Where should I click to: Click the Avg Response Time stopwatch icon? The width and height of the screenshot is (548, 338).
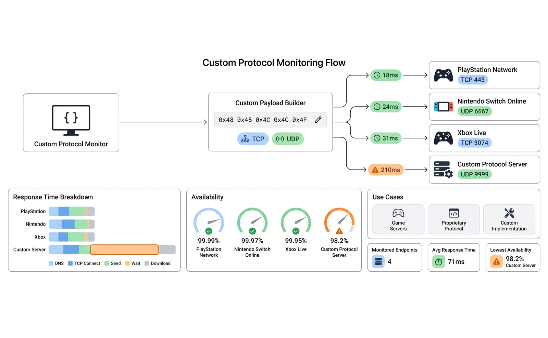(438, 262)
